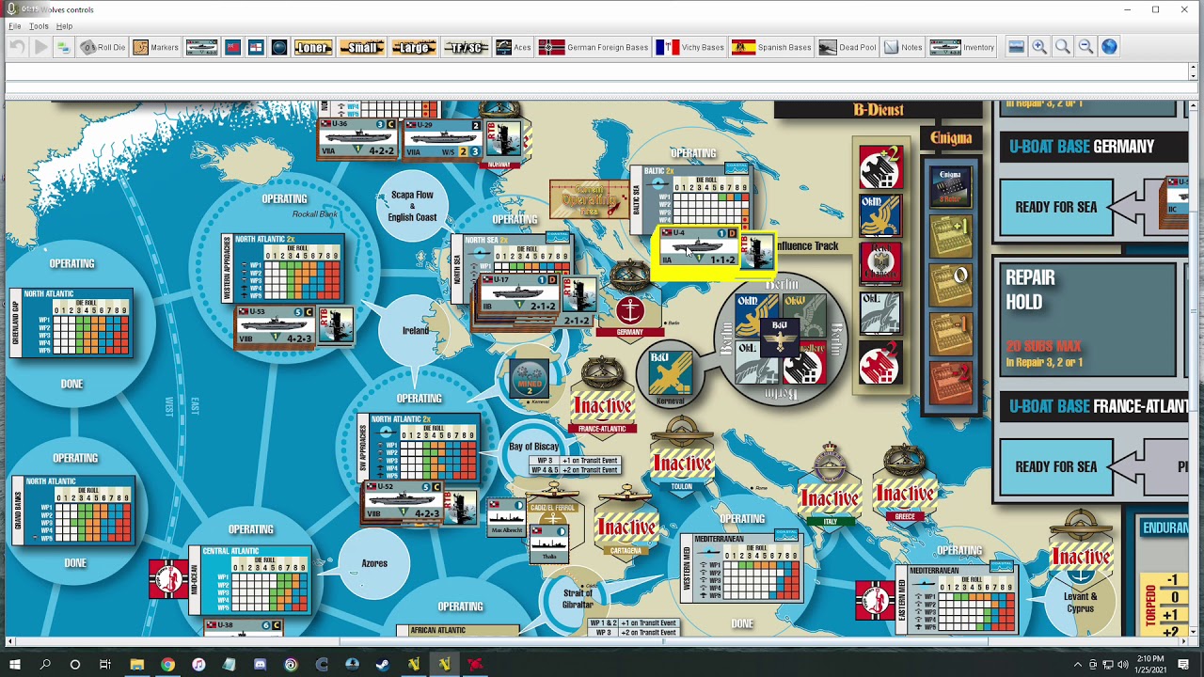Click the Azores circle on the map
Viewport: 1204px width, 677px height.
(x=374, y=563)
